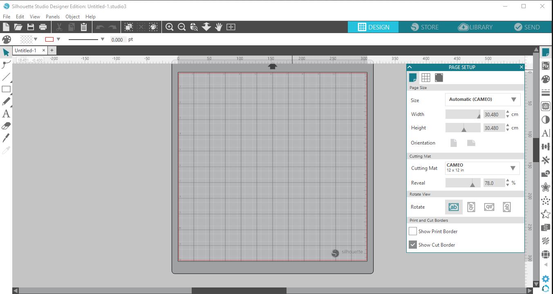The height and width of the screenshot is (294, 553).
Task: Open the Pix panel icon
Action: [x=545, y=66]
